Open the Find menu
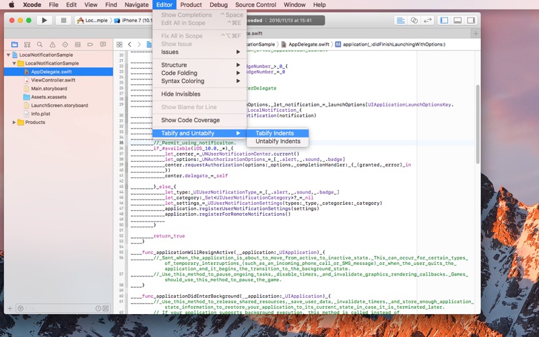 tap(111, 5)
